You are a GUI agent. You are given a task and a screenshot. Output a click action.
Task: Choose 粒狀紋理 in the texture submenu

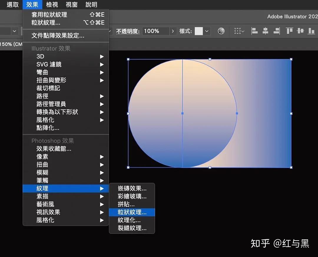point(132,212)
